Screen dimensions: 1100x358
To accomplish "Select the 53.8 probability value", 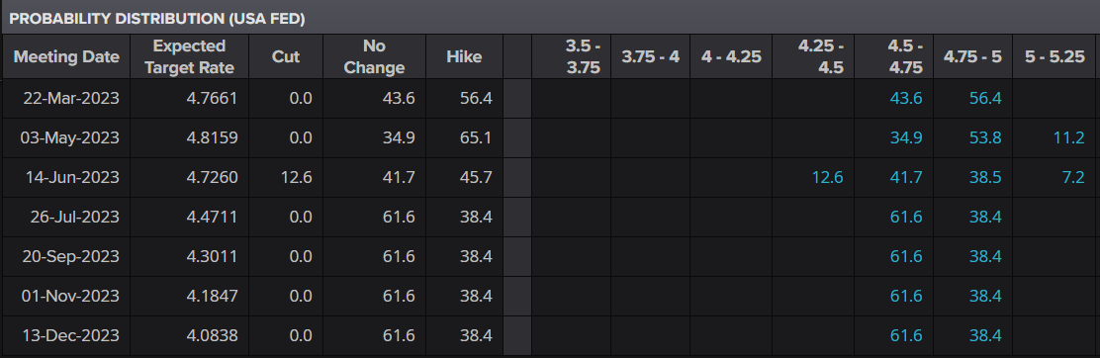I will click(985, 137).
